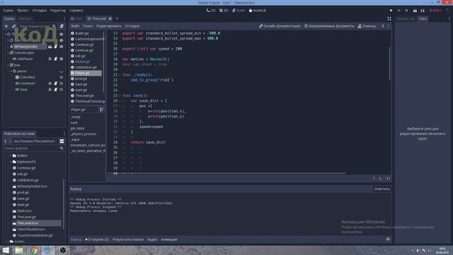Viewport: 453px width, 255px height.
Task: Toggle visibility of MrNastyGodot node
Action: 62,47
